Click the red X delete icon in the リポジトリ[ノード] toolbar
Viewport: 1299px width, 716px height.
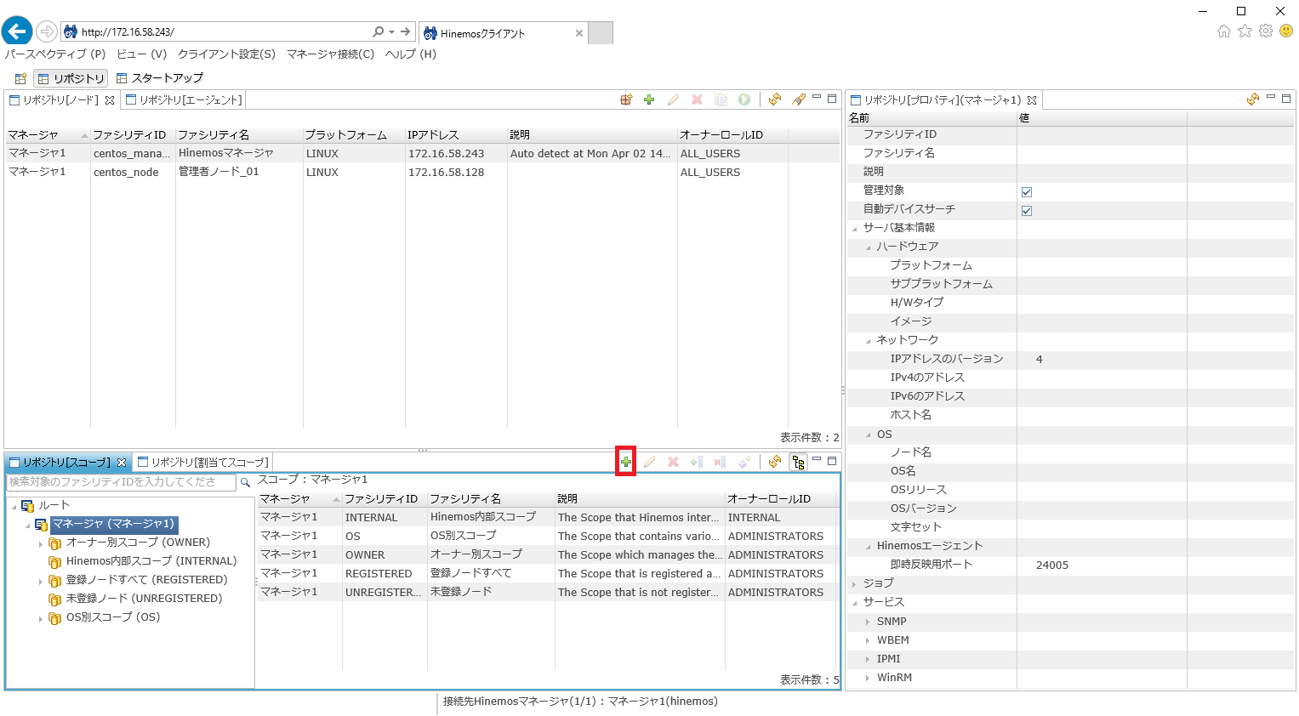pos(697,99)
